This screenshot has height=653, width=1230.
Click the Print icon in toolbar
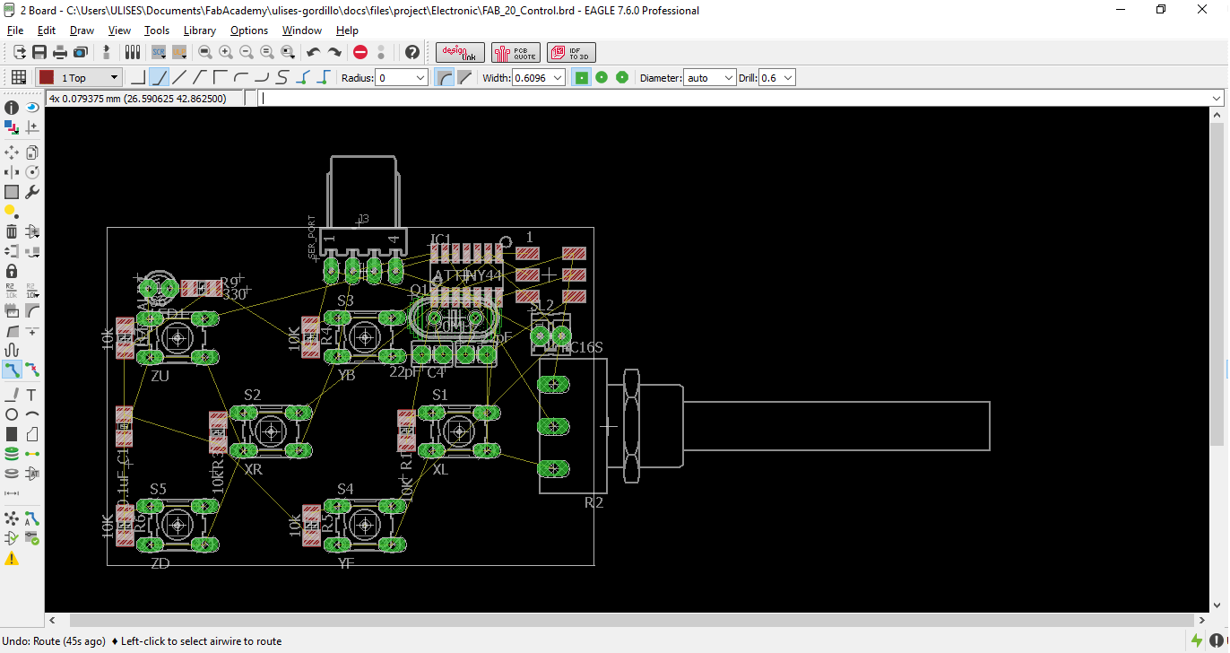tap(60, 52)
